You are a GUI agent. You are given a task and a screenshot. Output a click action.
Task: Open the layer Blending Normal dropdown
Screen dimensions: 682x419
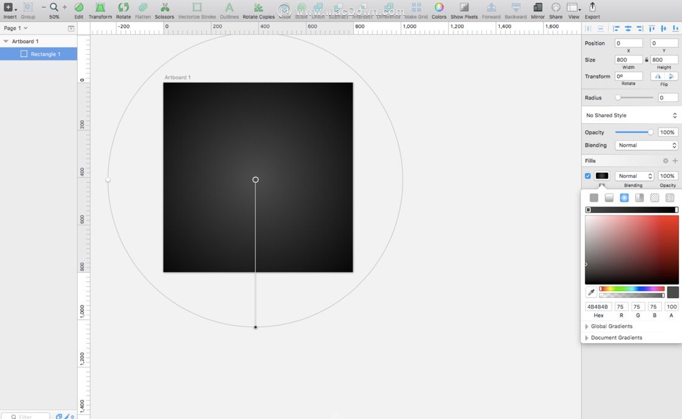click(x=646, y=145)
